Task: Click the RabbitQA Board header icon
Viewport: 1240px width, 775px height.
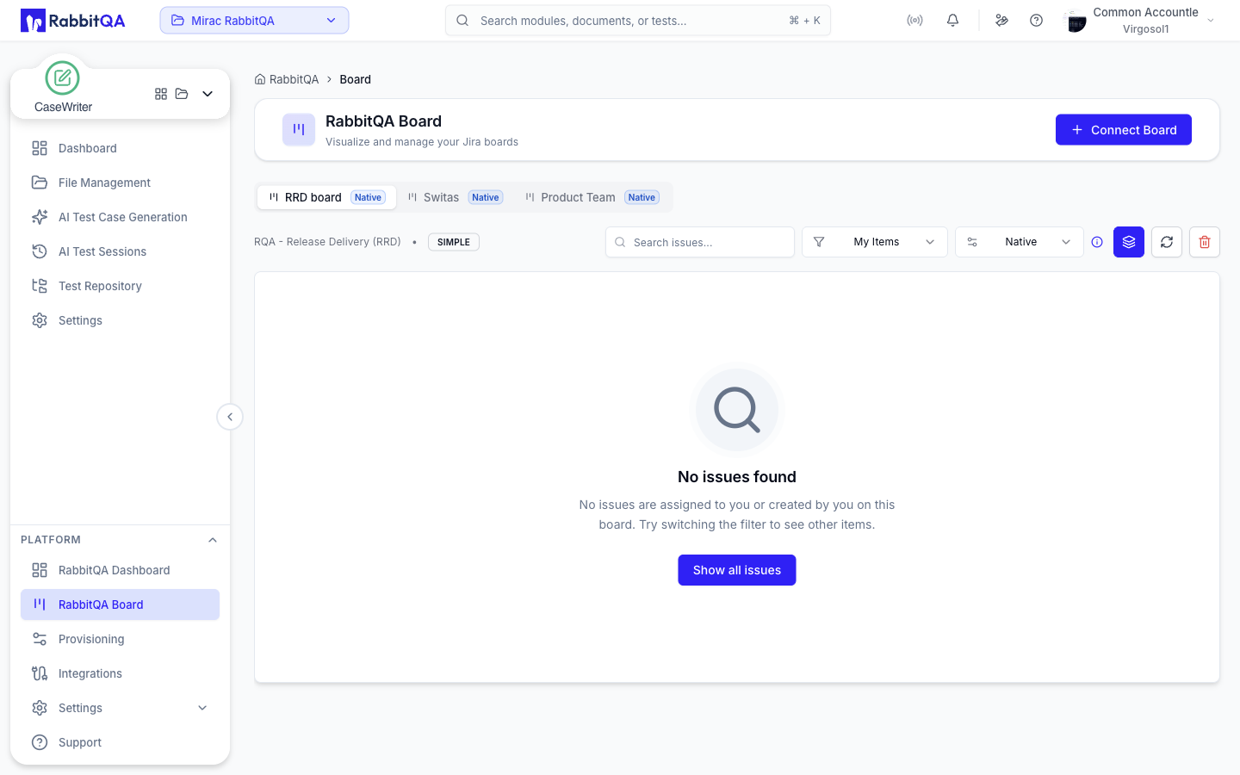Action: tap(299, 130)
